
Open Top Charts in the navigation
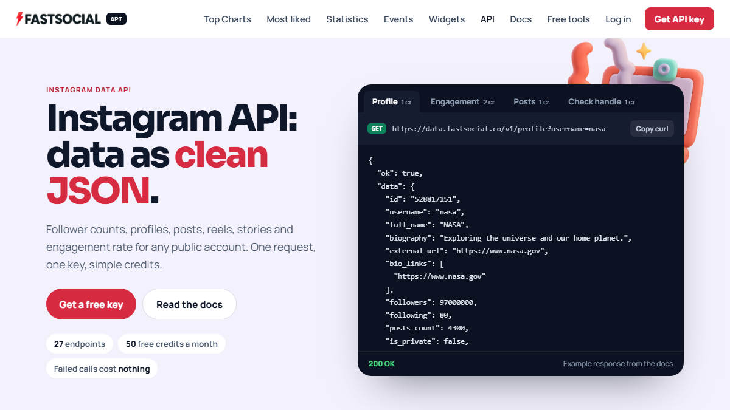[228, 19]
